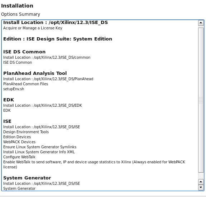
Task: Click the "WebPACK Devices" line
Action: (19, 142)
